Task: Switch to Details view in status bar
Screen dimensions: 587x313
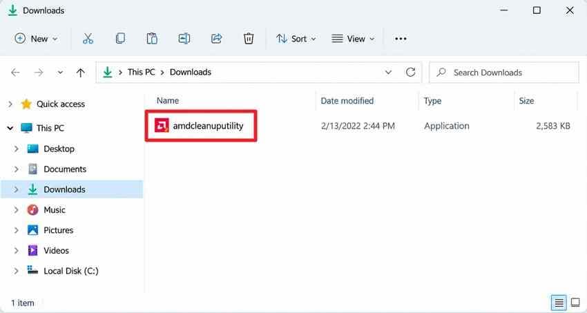Action: tap(559, 303)
